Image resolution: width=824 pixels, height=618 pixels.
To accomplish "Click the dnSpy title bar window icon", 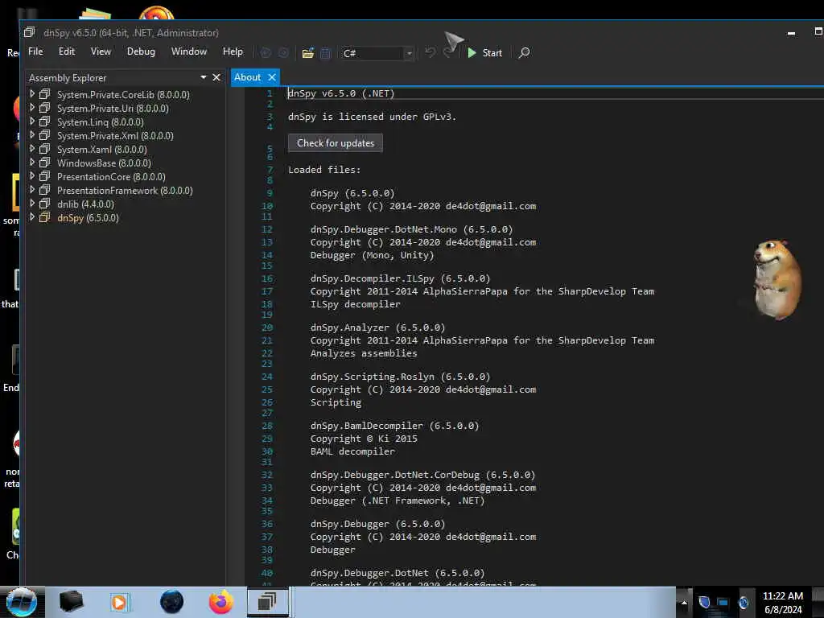I will [x=29, y=32].
